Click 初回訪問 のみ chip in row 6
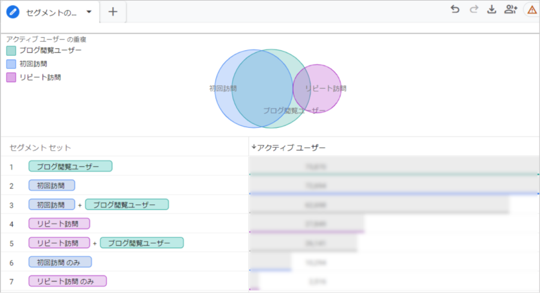 tap(60, 262)
